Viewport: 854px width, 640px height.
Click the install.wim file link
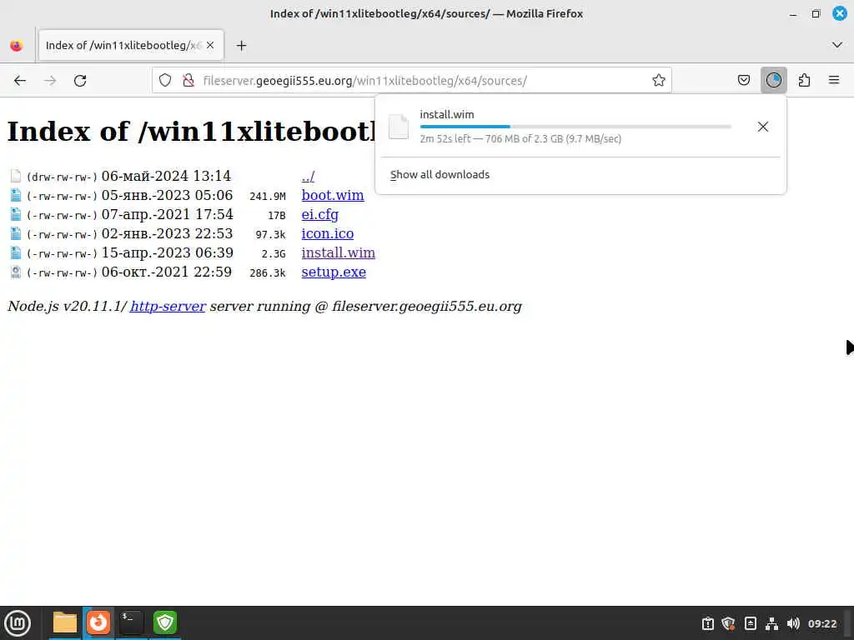click(339, 253)
